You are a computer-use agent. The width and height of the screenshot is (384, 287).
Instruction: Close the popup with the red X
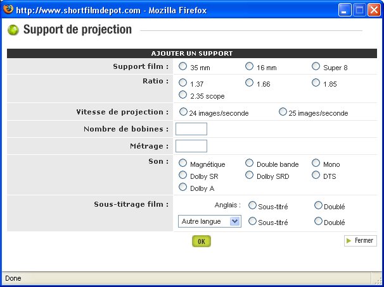374,10
